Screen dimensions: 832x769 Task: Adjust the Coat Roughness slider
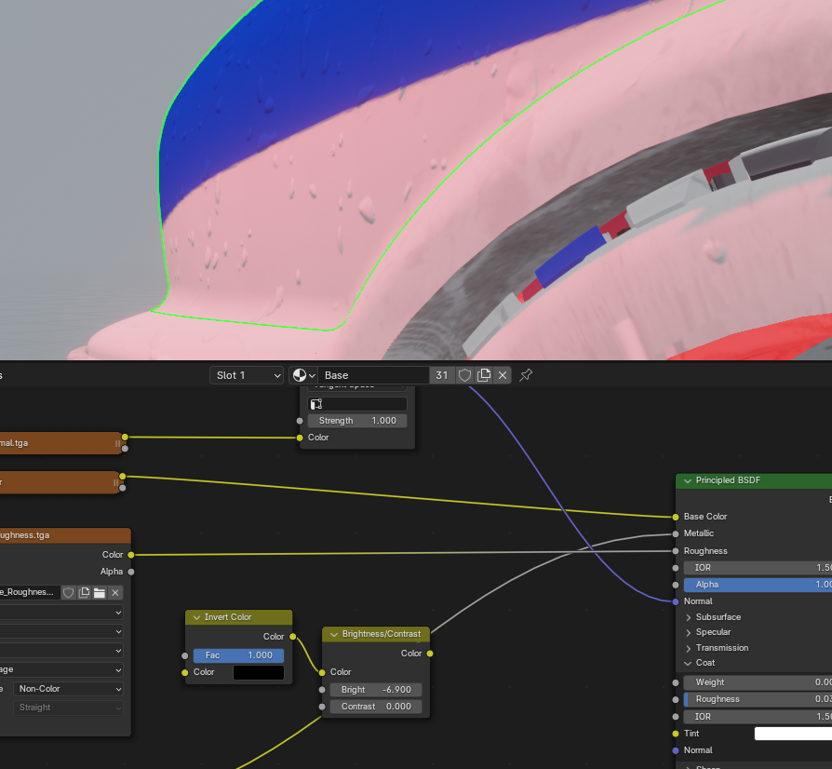[758, 699]
